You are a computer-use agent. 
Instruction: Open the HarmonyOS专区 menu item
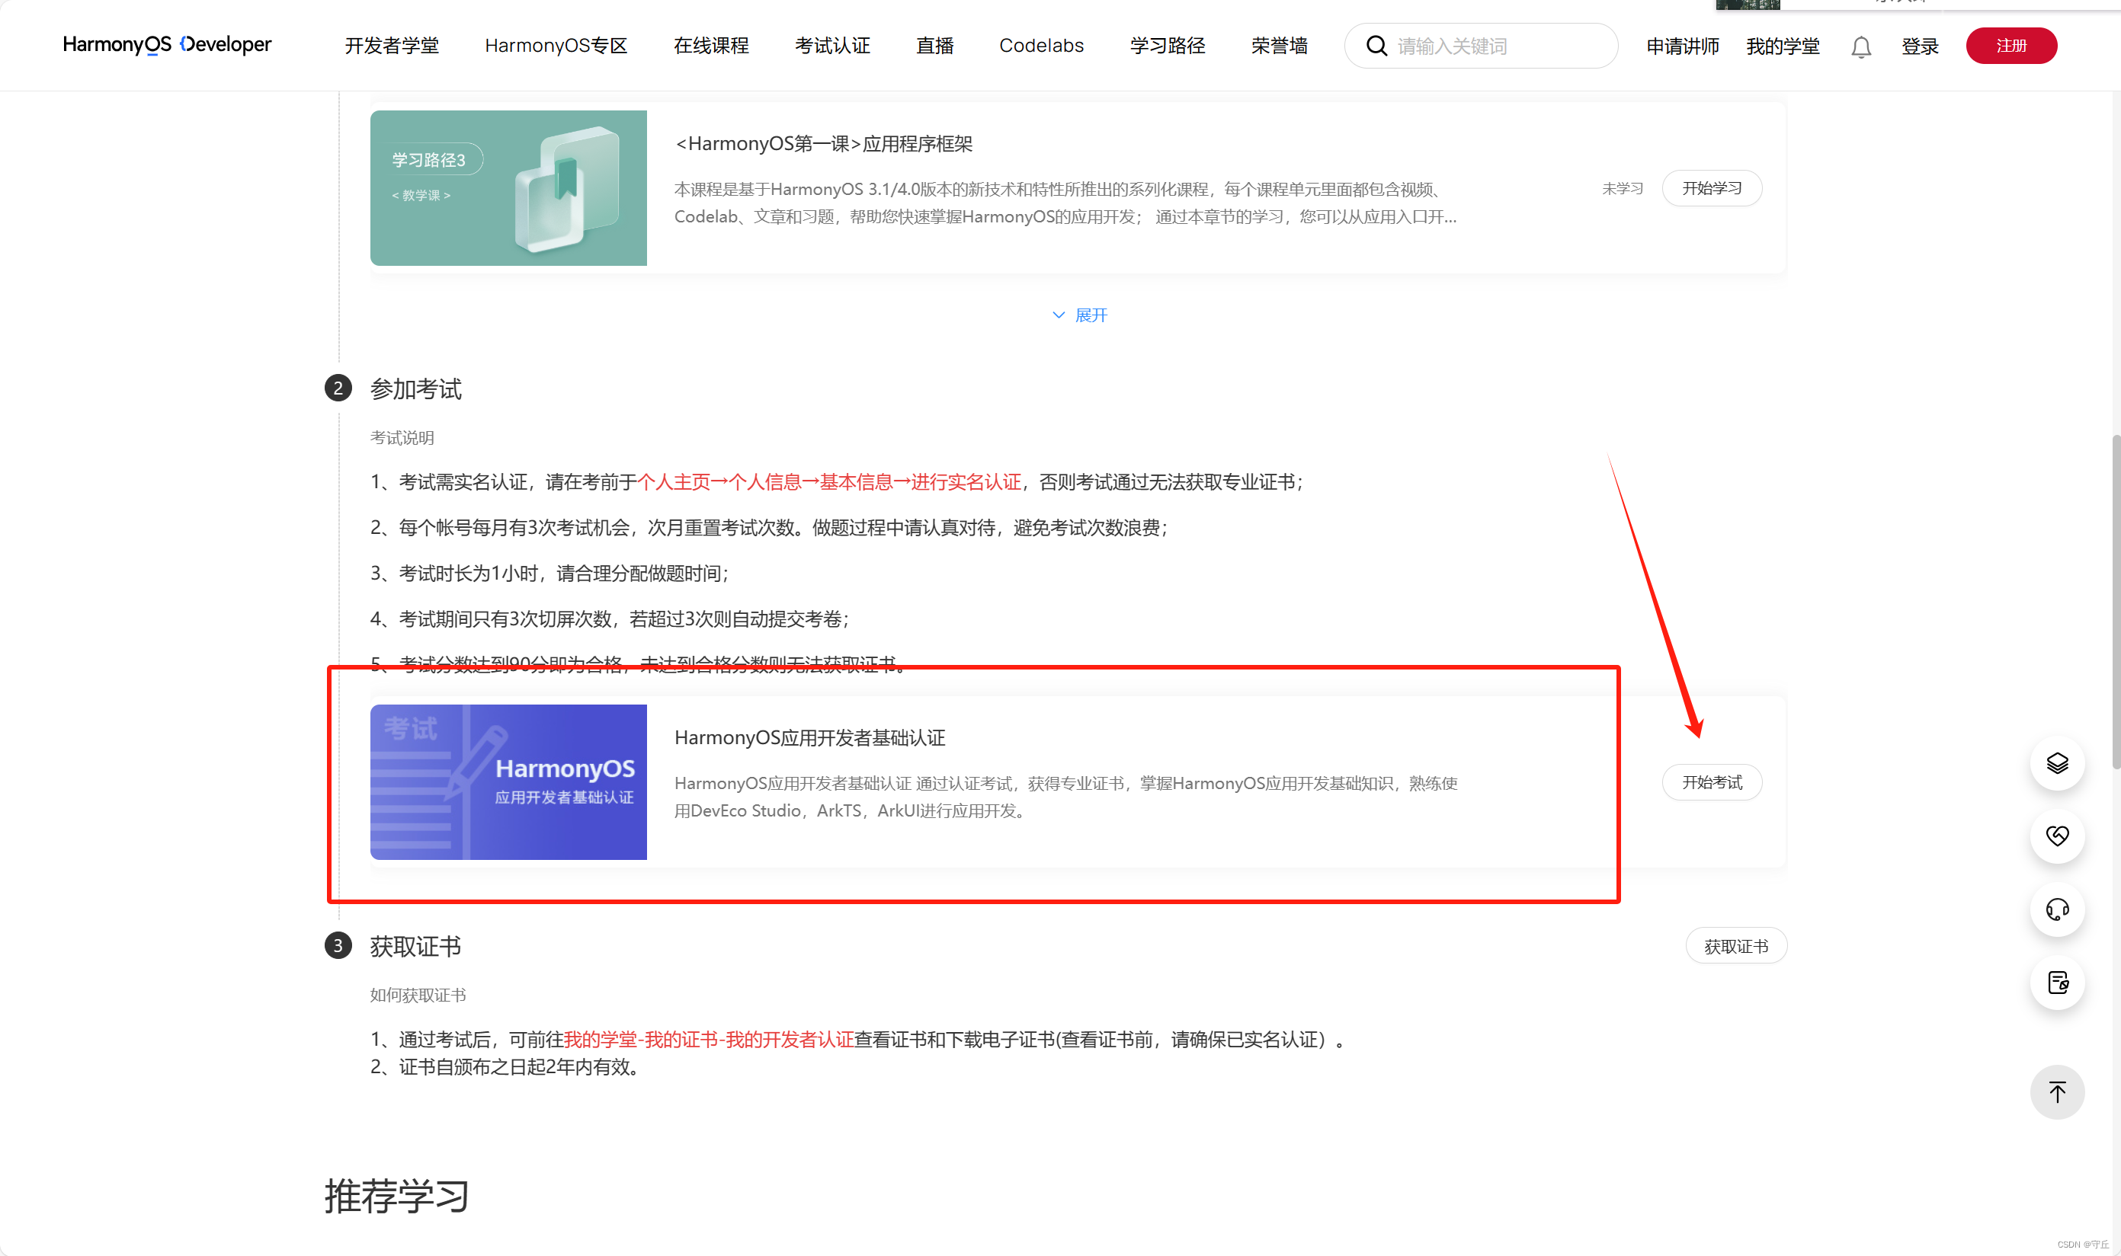click(x=556, y=46)
